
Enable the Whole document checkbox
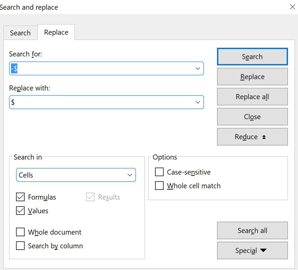pyautogui.click(x=21, y=232)
